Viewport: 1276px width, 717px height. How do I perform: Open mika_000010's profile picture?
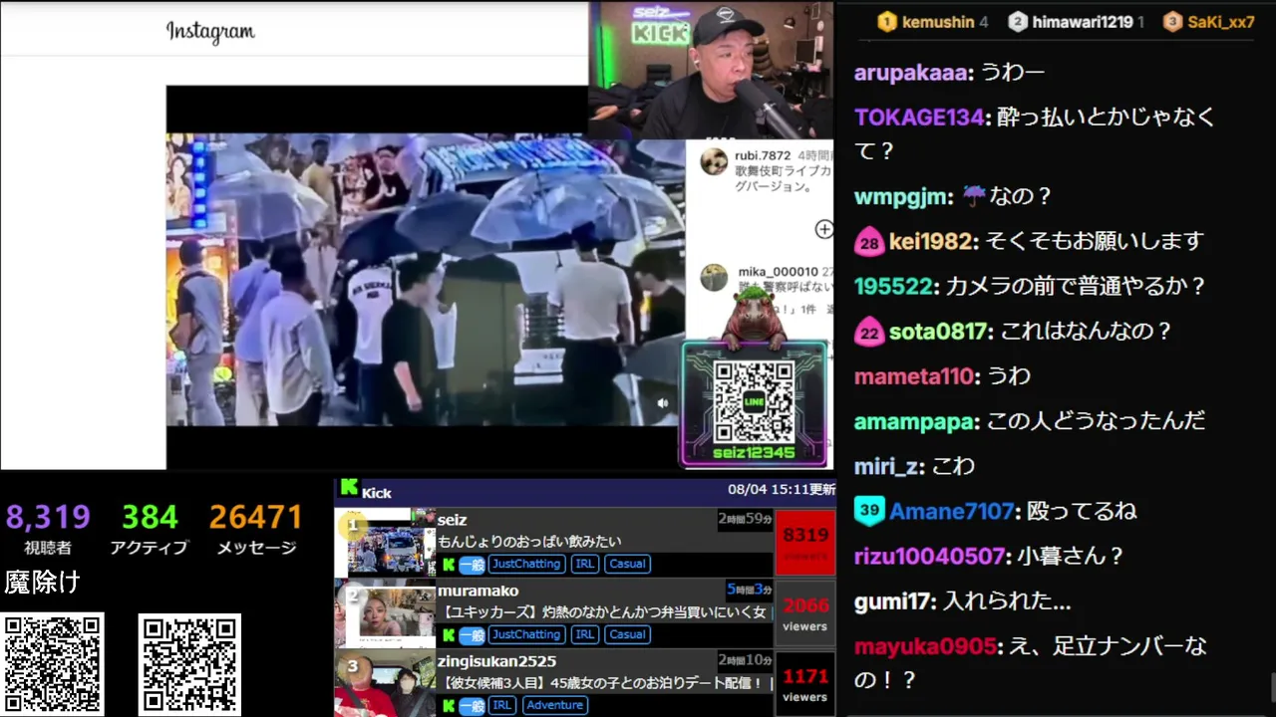coord(714,278)
